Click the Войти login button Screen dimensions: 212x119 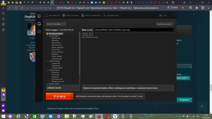coord(3,4)
